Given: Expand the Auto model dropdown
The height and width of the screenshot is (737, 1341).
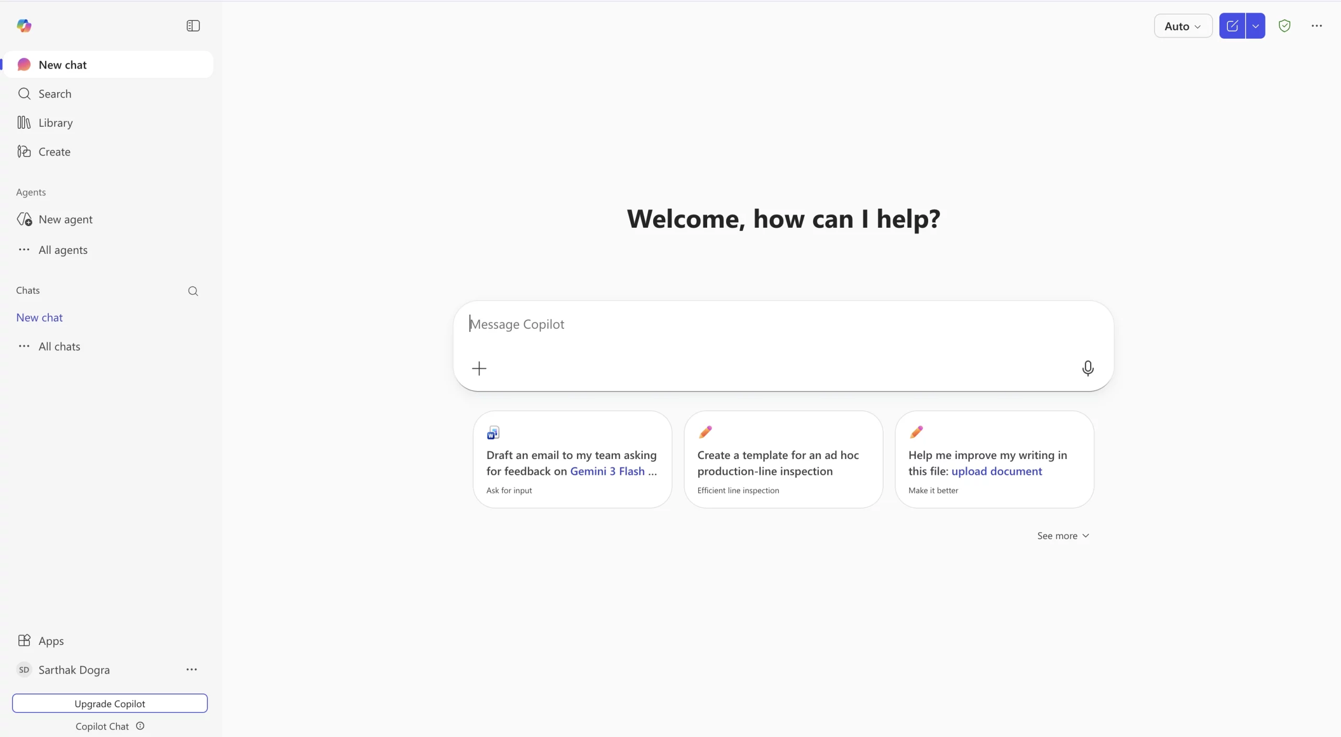Looking at the screenshot, I should 1183,26.
